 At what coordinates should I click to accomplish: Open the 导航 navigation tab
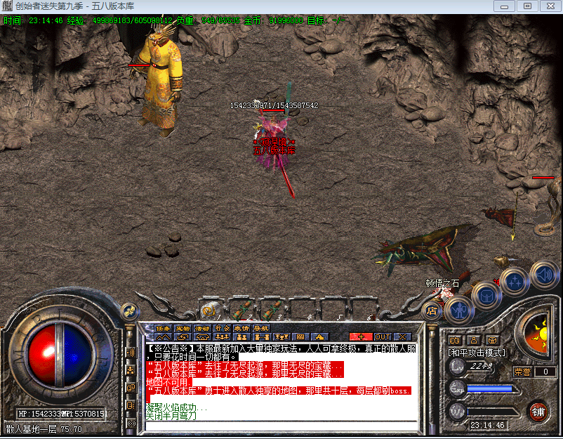[261, 328]
